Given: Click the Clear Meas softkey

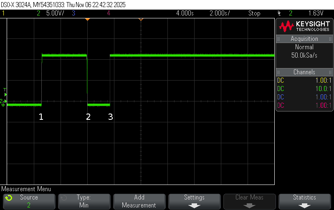Looking at the screenshot, I should pyautogui.click(x=249, y=202).
